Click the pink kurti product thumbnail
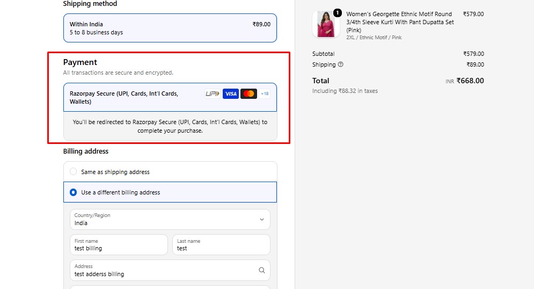The height and width of the screenshot is (289, 534). click(x=326, y=24)
